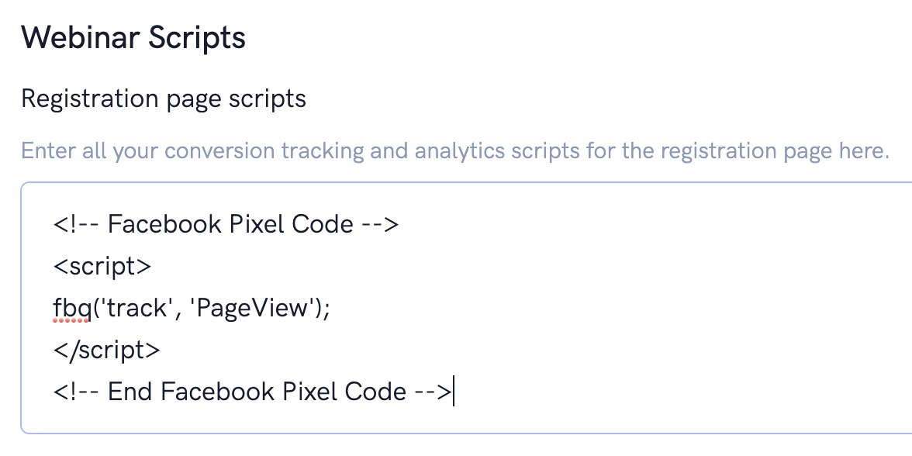Click the opening <script> tag line
This screenshot has height=456, width=912.
(102, 267)
